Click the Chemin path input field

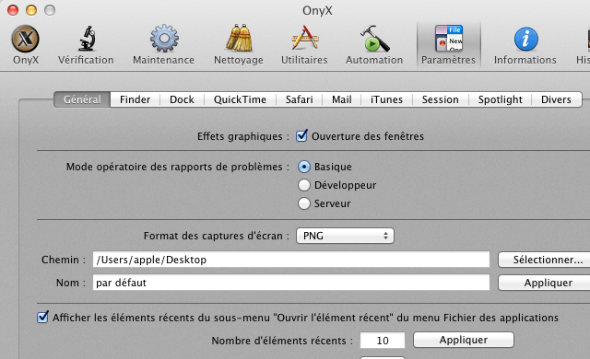(x=291, y=260)
